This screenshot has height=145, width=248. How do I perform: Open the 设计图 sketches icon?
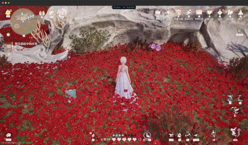230,12
